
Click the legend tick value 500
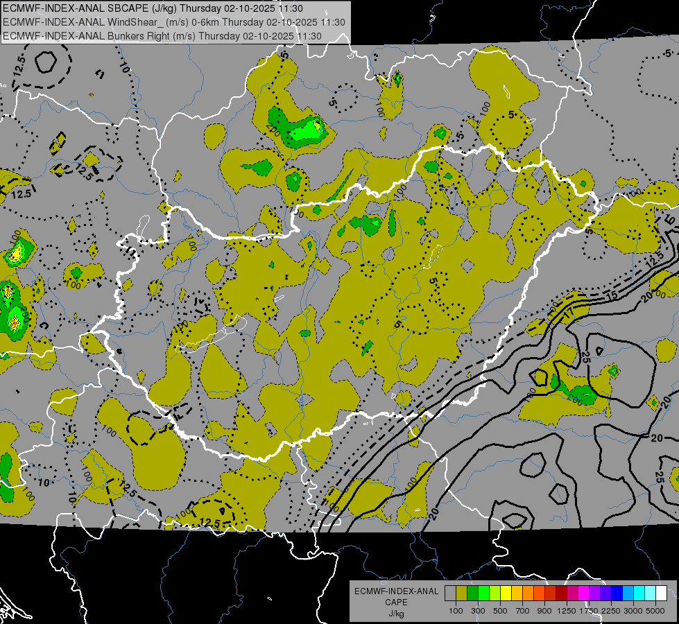pos(500,611)
